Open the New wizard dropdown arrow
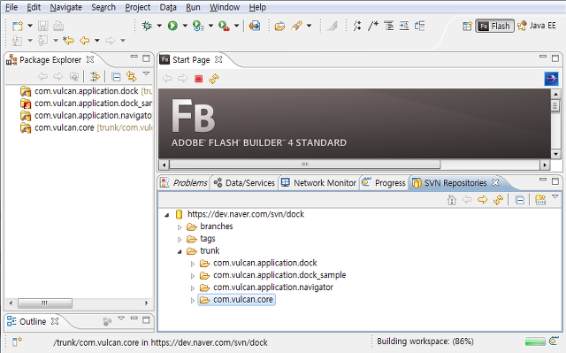The width and height of the screenshot is (566, 353). pos(30,26)
